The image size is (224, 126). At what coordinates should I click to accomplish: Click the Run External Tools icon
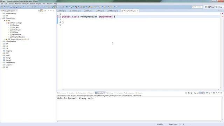click(76, 7)
